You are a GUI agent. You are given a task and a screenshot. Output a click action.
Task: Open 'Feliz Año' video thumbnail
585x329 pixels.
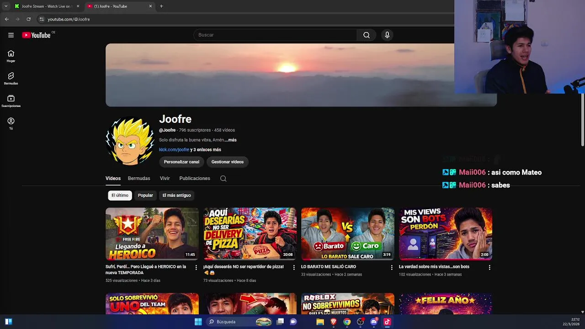(x=446, y=303)
